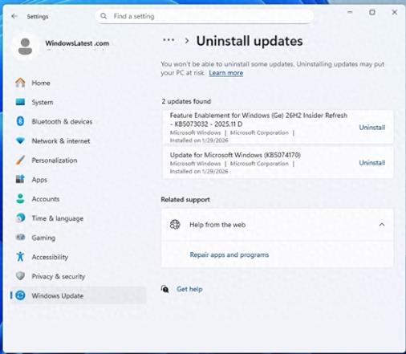Click the Accounts person icon
Viewport: 406px width, 354px height.
(x=20, y=198)
